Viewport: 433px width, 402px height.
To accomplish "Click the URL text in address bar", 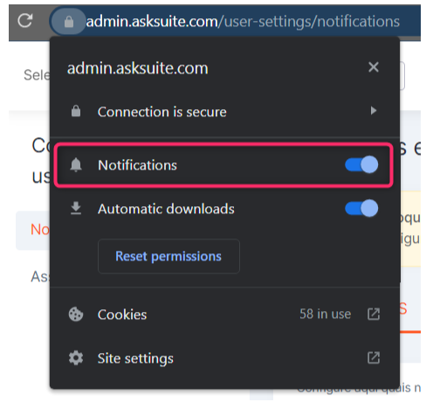I will coord(243,22).
